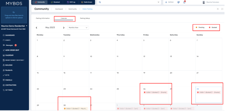225x111 pixels.
Task: Open the Parcels section
Action: tap(9, 80)
